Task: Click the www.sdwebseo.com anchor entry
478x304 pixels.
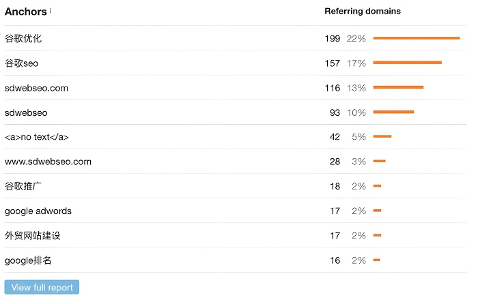Action: [x=48, y=162]
